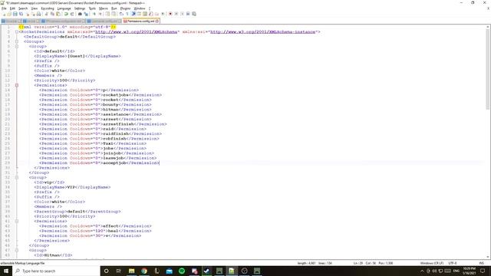
Task: Open the Search menu
Action: 23,8
